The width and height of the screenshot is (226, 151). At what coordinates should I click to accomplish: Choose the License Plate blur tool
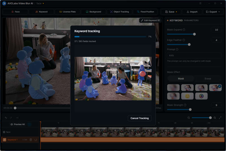click(68, 12)
